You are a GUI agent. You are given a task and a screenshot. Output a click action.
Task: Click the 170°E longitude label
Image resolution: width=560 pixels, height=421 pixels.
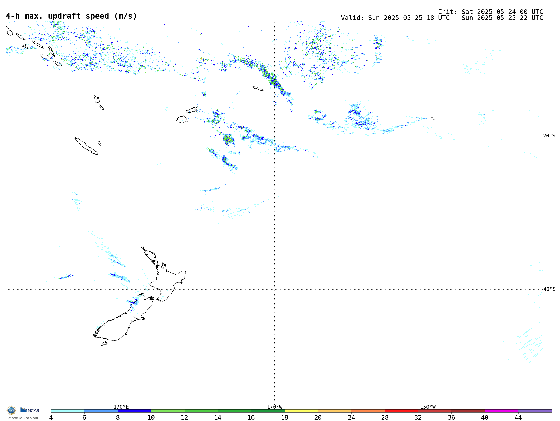coord(121,407)
